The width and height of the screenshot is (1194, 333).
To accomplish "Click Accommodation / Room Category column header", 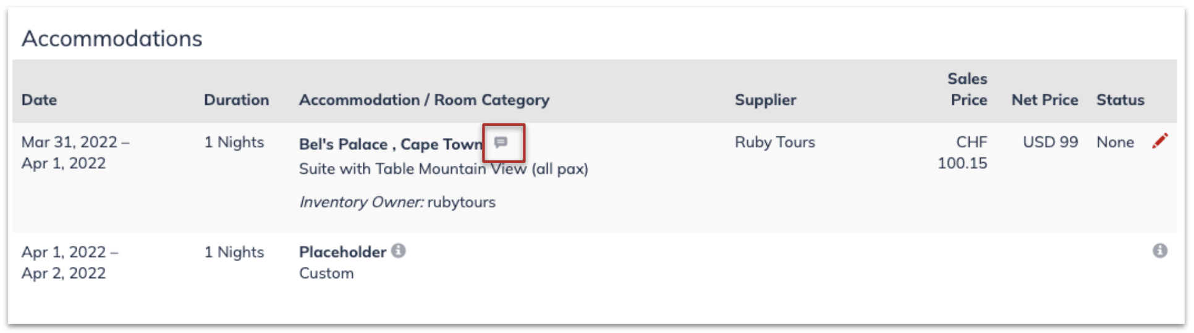I will pyautogui.click(x=424, y=100).
